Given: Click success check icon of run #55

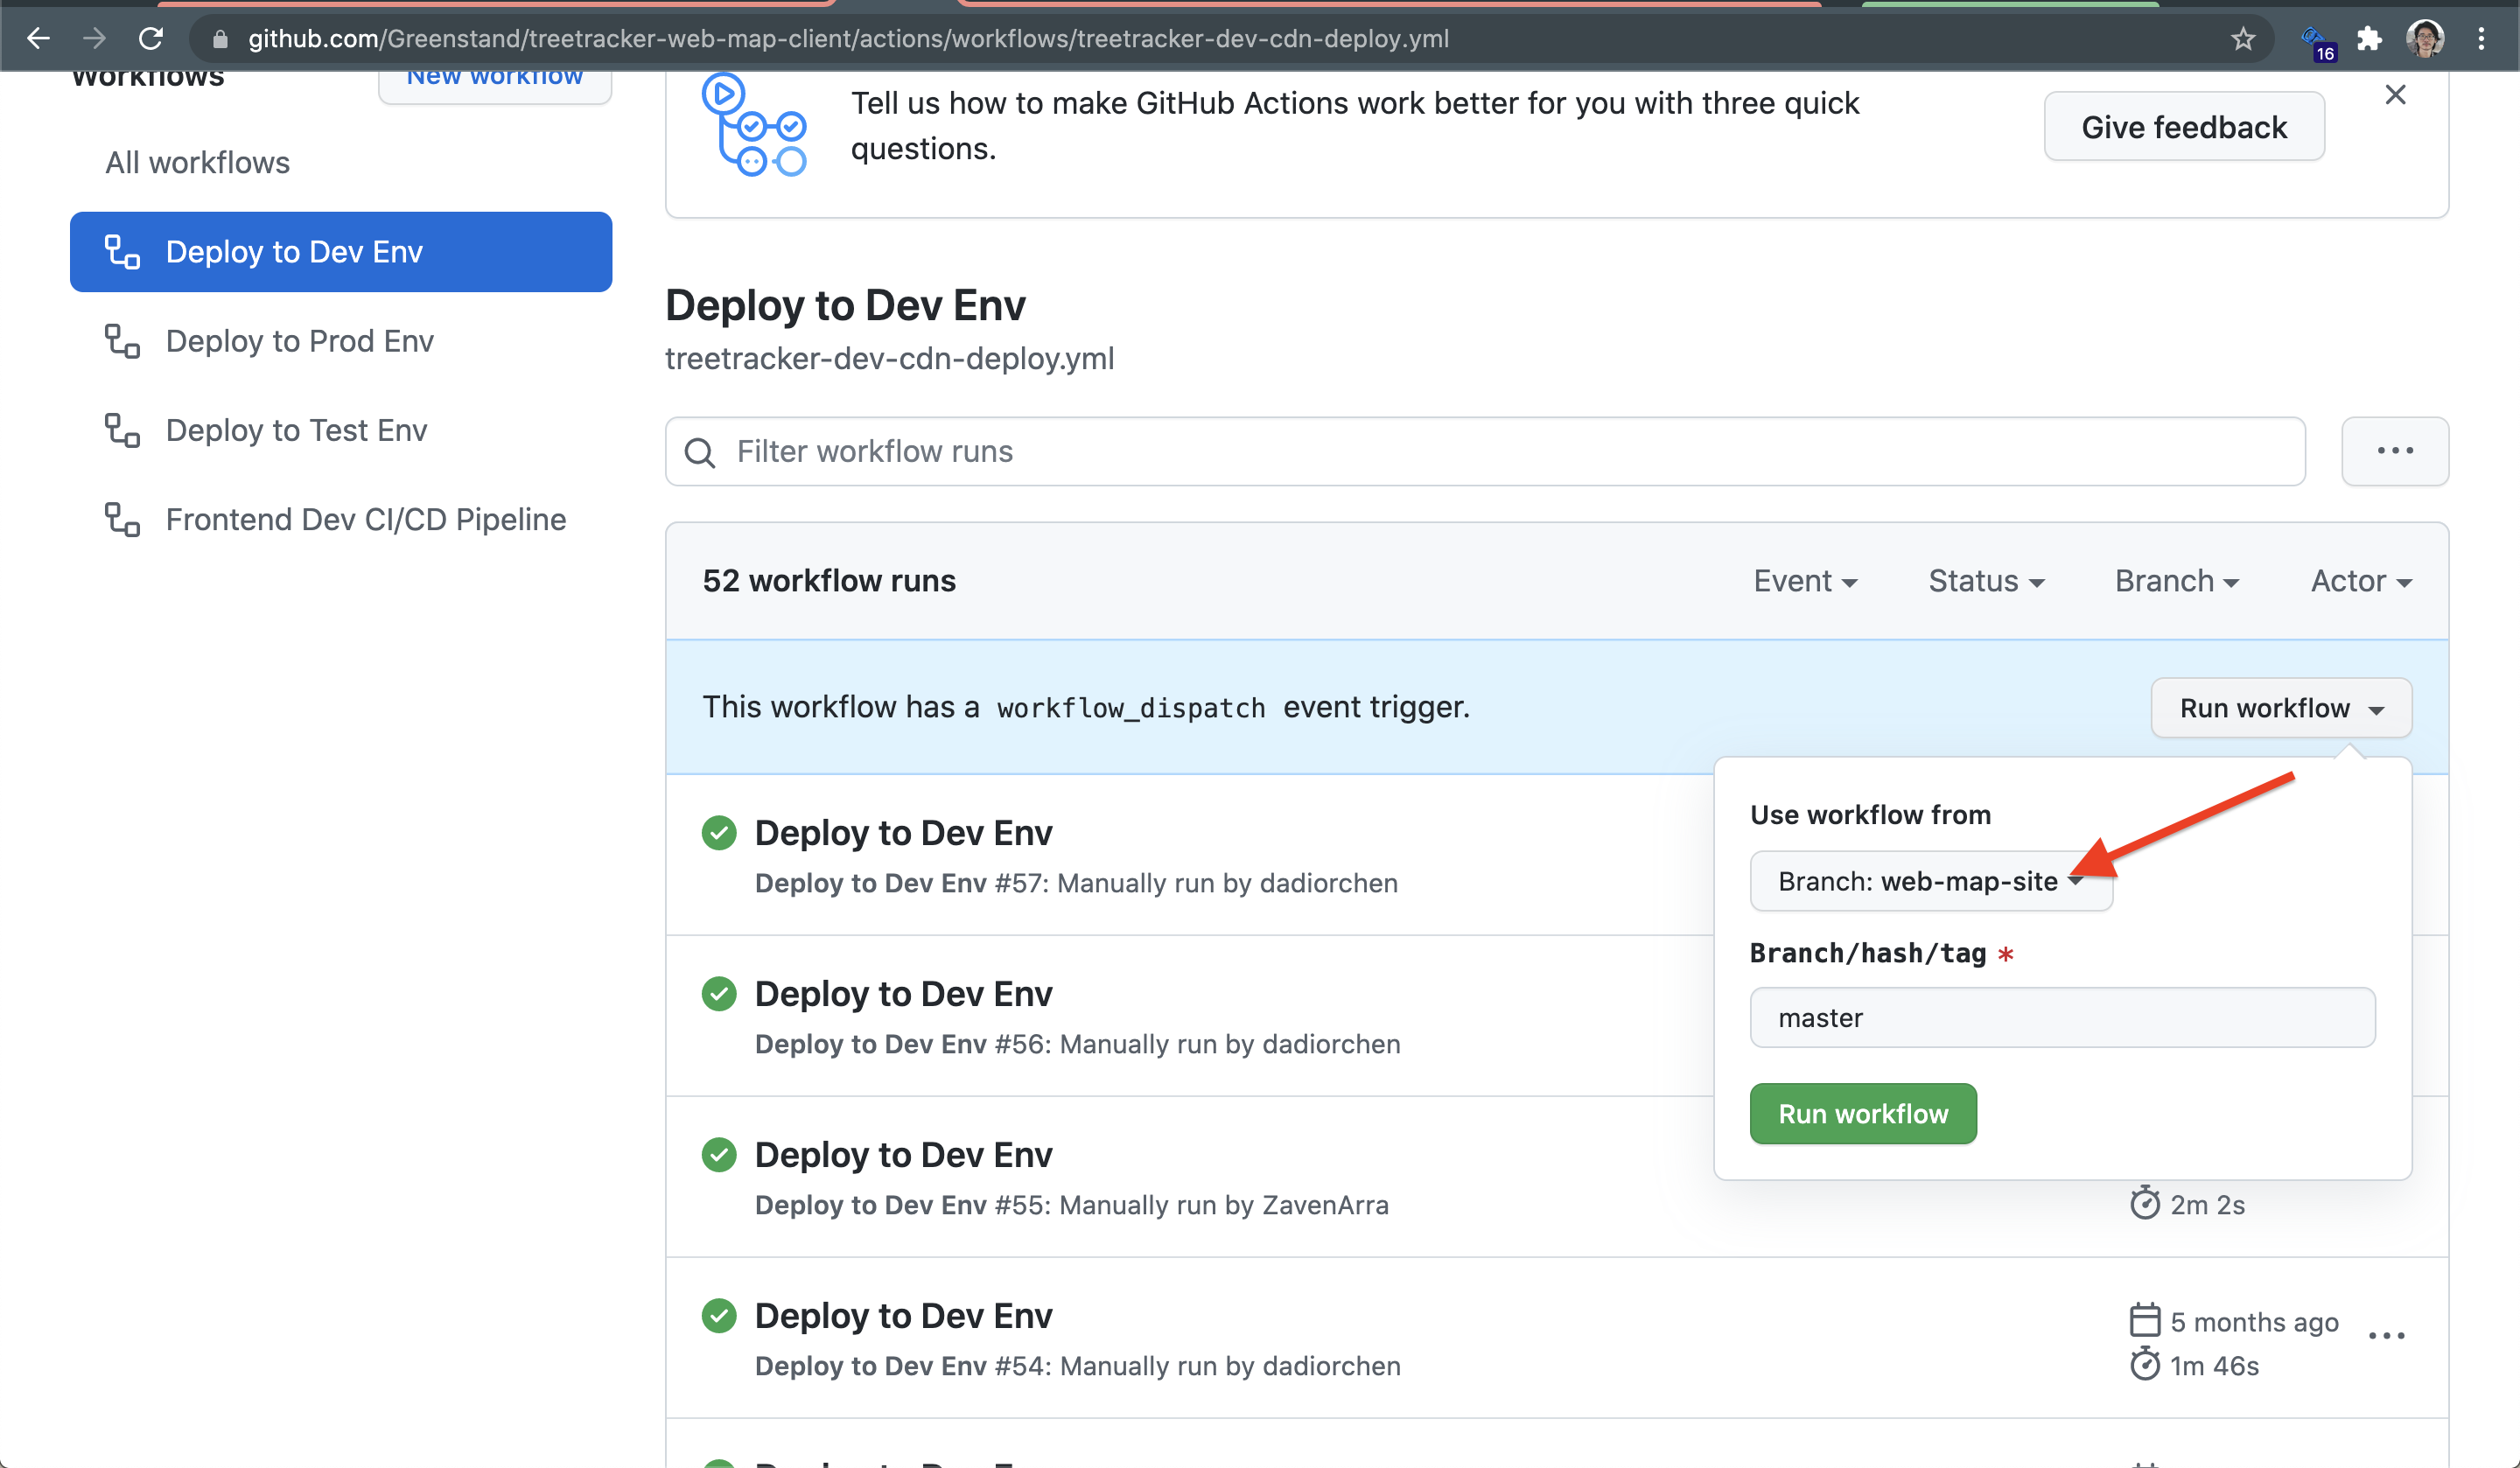Looking at the screenshot, I should [719, 1154].
